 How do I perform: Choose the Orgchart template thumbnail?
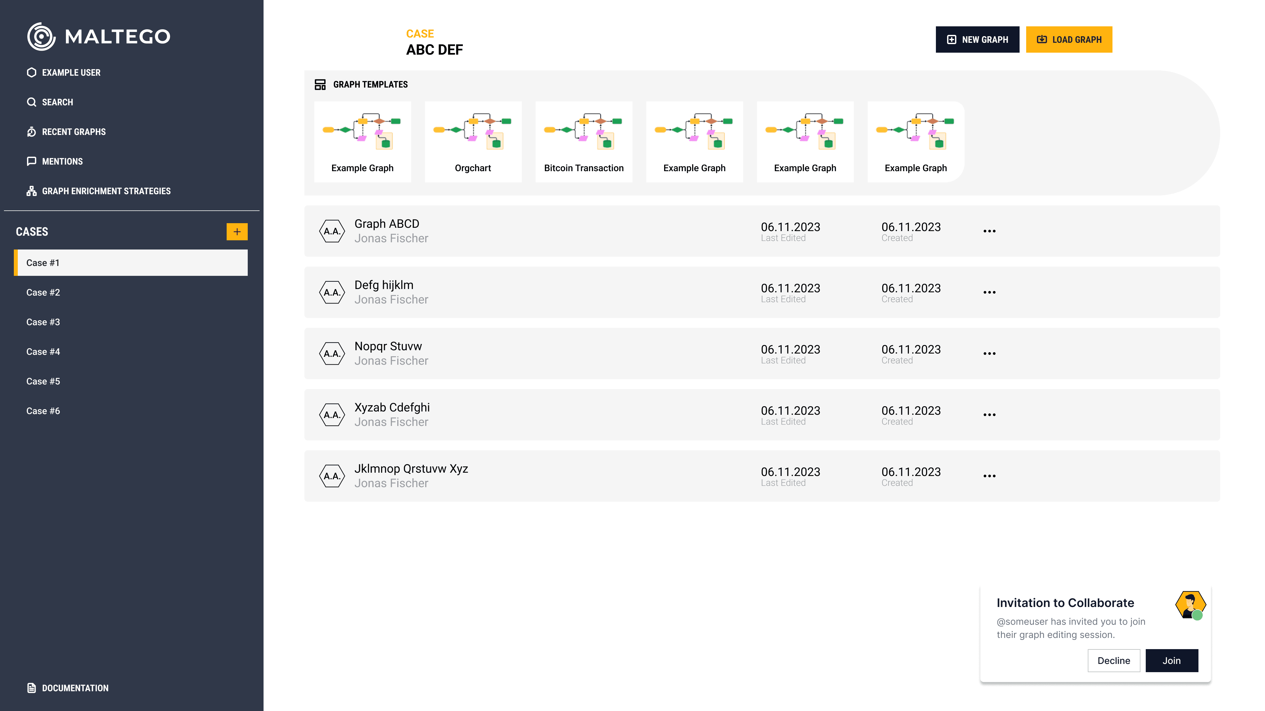[473, 142]
